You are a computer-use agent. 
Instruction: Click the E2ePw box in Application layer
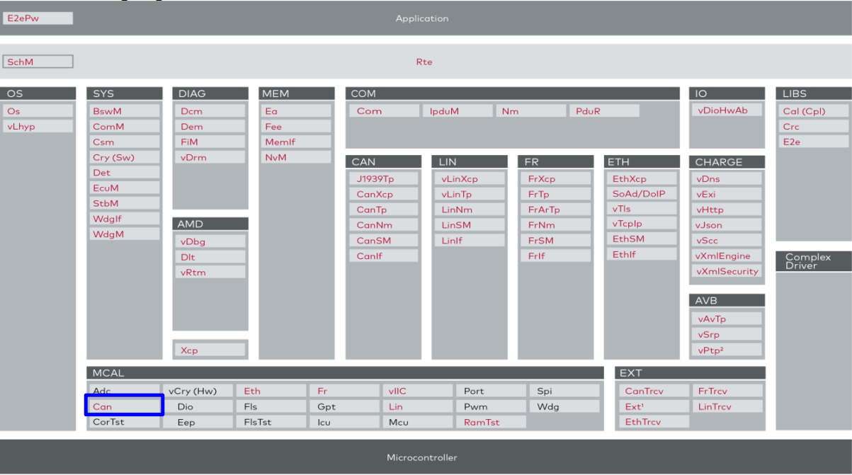38,18
